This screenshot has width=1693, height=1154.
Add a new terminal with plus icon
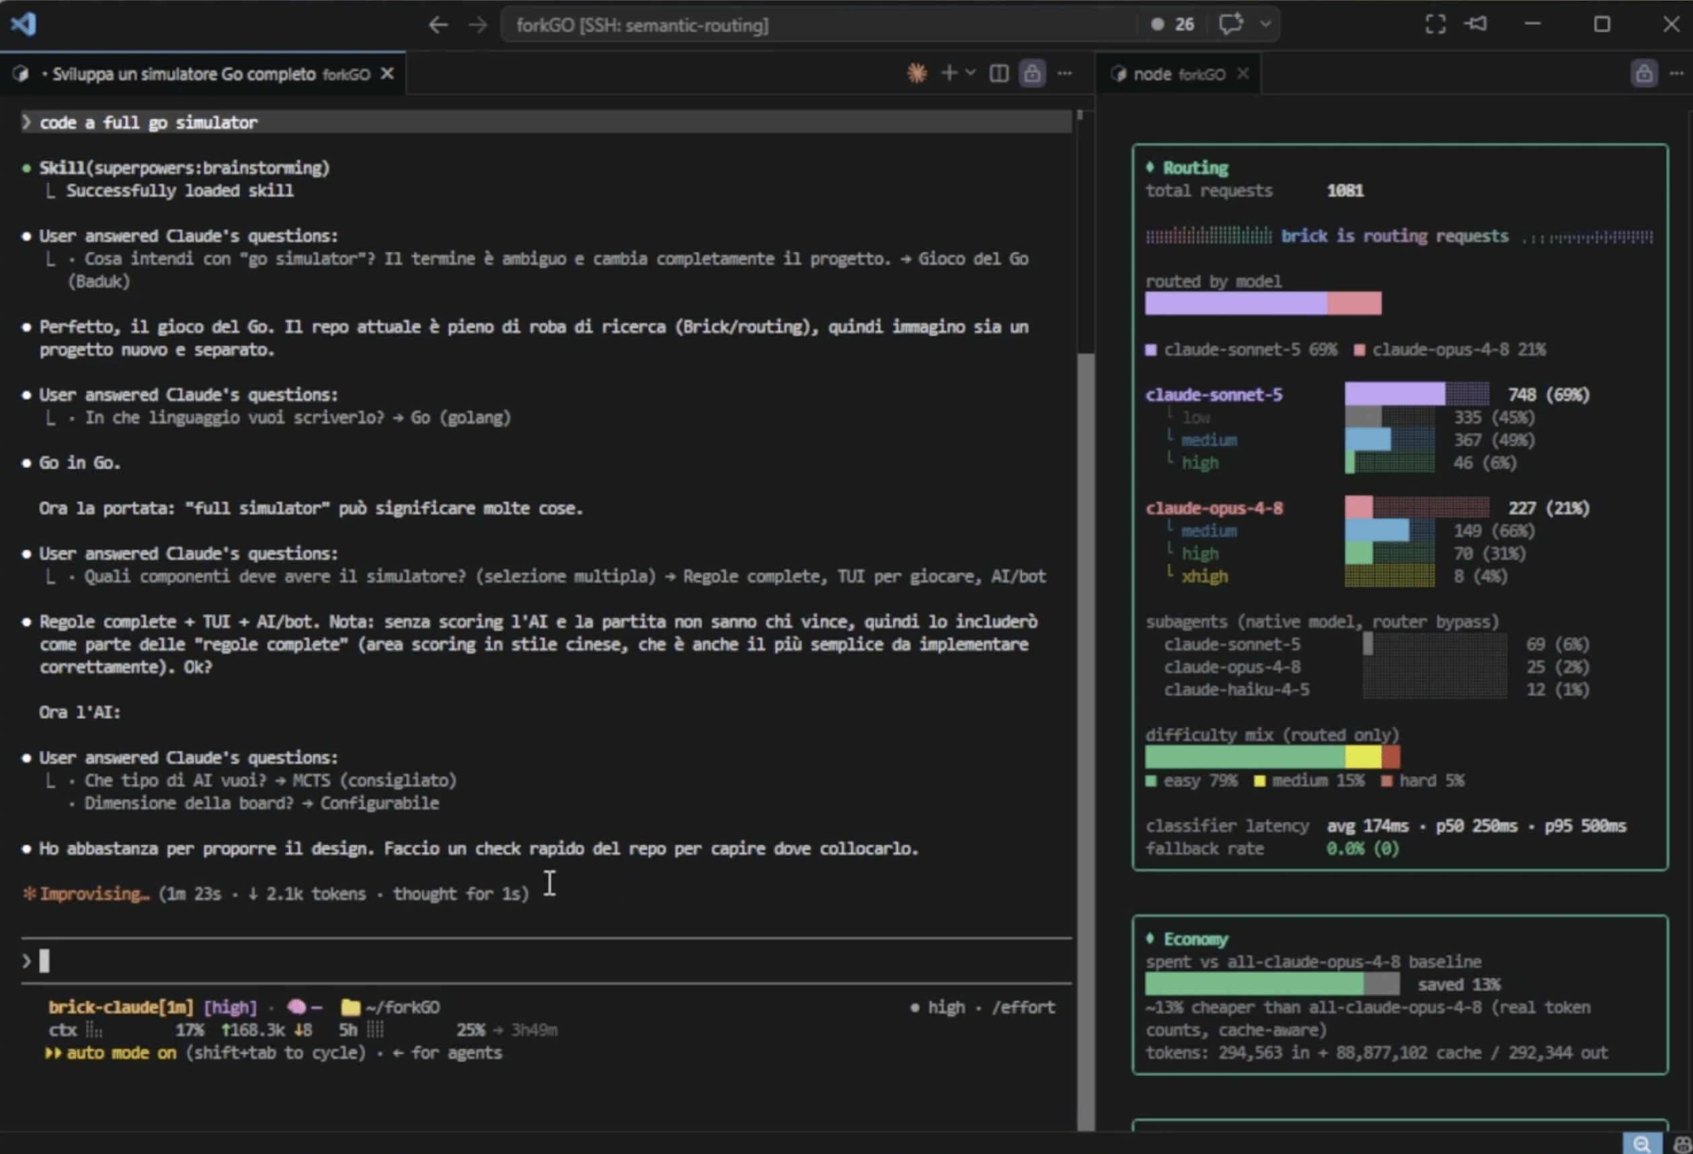point(949,73)
